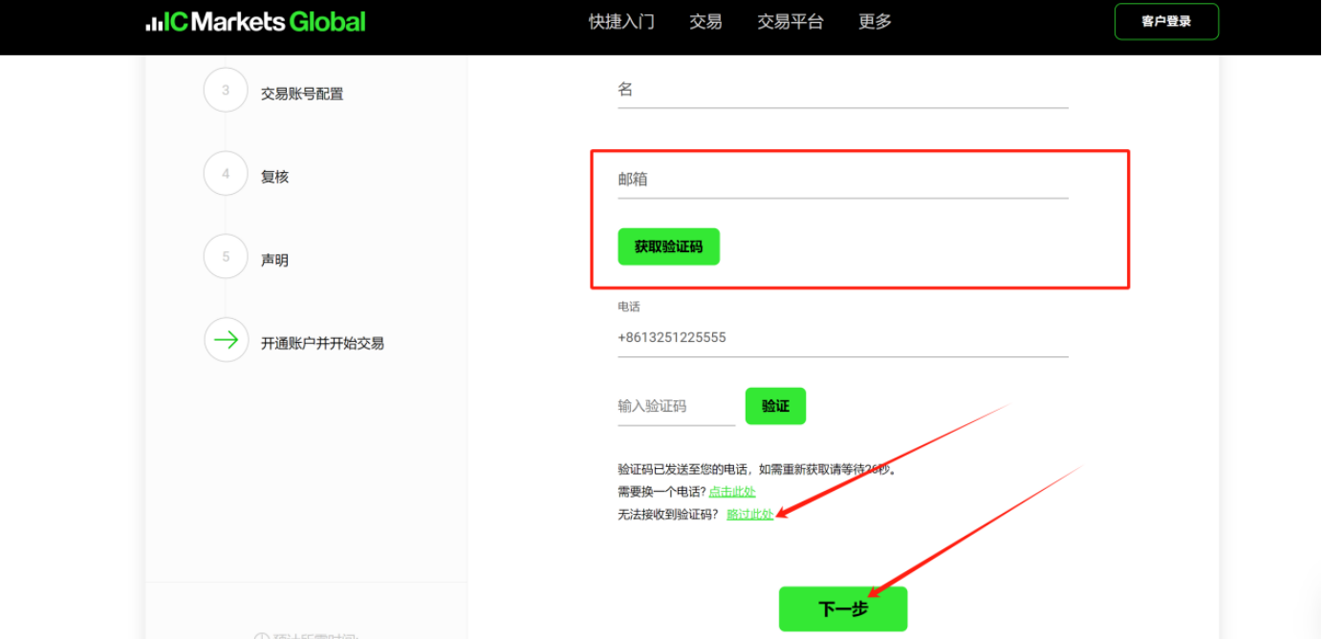
Task: Focus the 输入验证码 field
Action: pyautogui.click(x=676, y=406)
